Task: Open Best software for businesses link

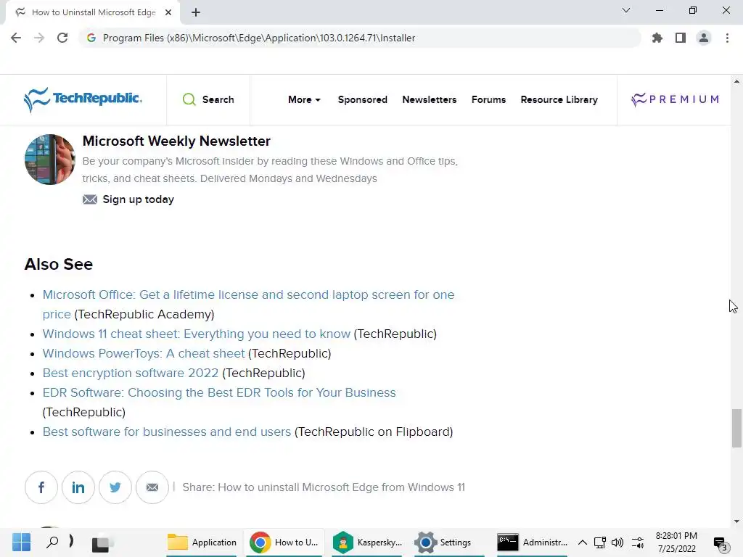Action: 167,432
